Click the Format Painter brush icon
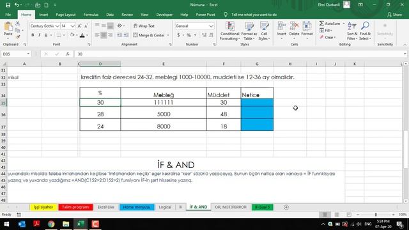Image resolution: width=409 pixels, height=230 pixels. (18, 37)
